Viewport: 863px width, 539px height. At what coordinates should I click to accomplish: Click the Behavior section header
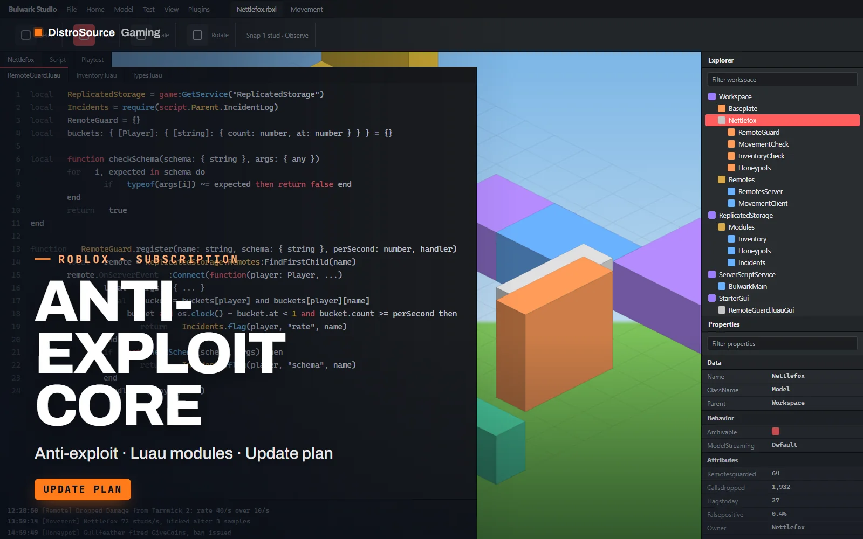782,418
